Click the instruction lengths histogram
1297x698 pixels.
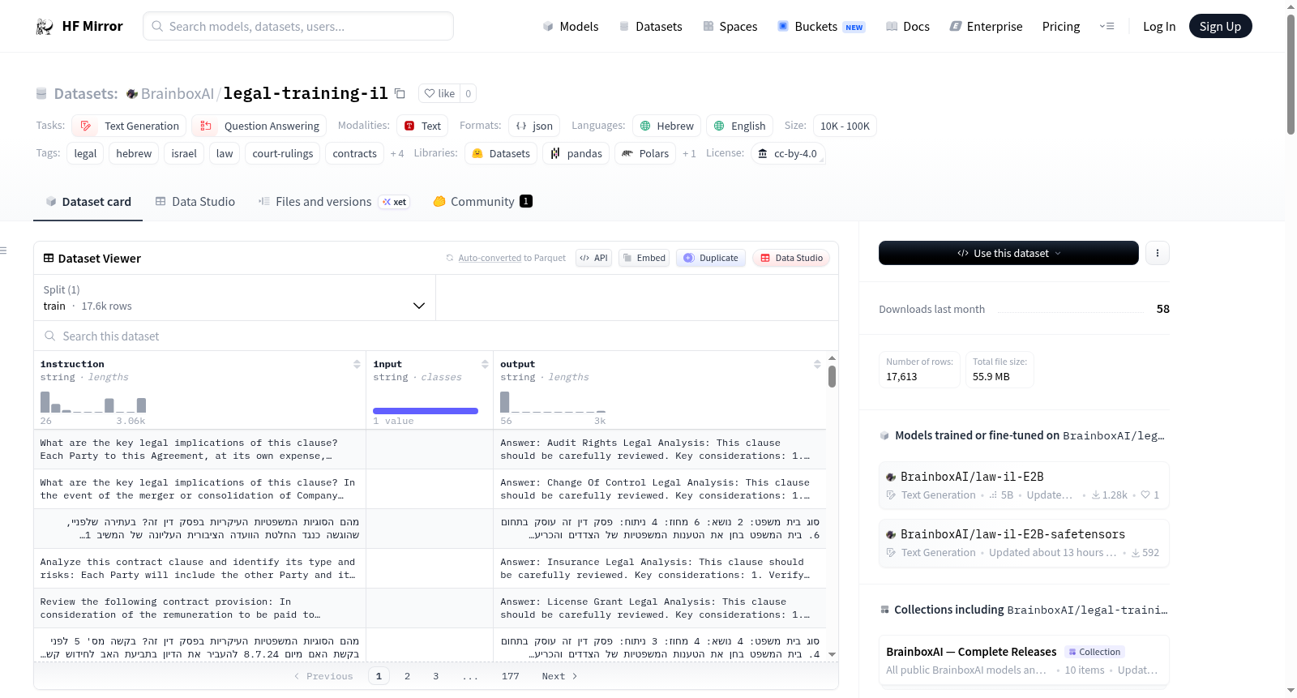[93, 402]
